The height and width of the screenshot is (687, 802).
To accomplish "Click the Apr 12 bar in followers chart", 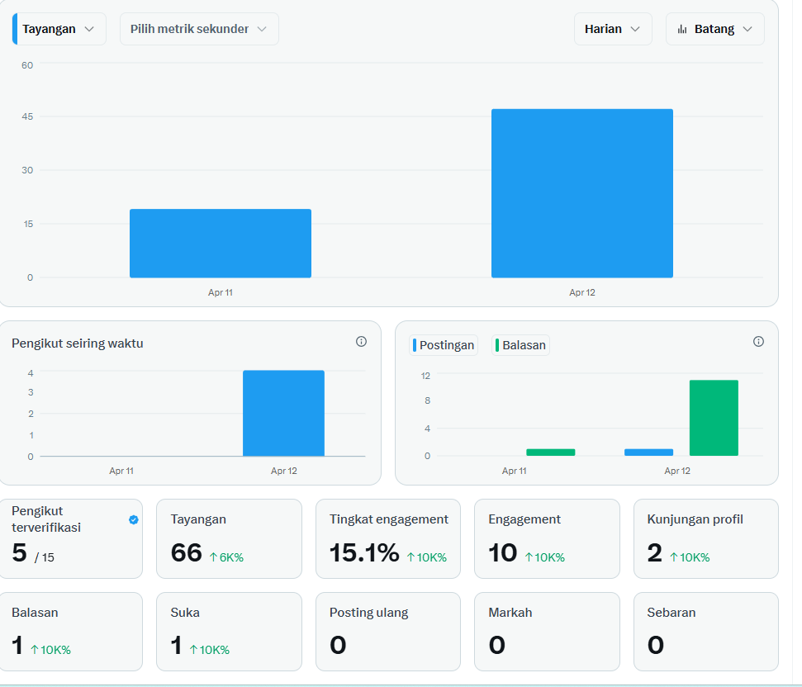I will tap(283, 413).
